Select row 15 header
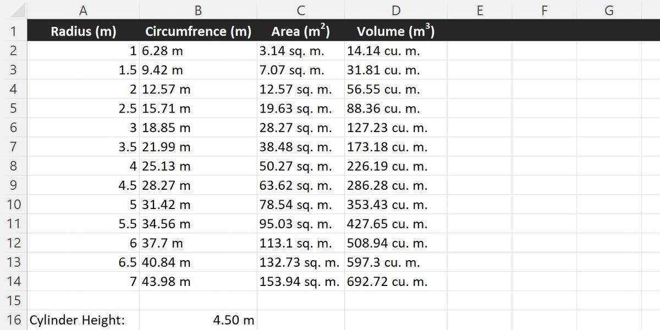 [13, 301]
